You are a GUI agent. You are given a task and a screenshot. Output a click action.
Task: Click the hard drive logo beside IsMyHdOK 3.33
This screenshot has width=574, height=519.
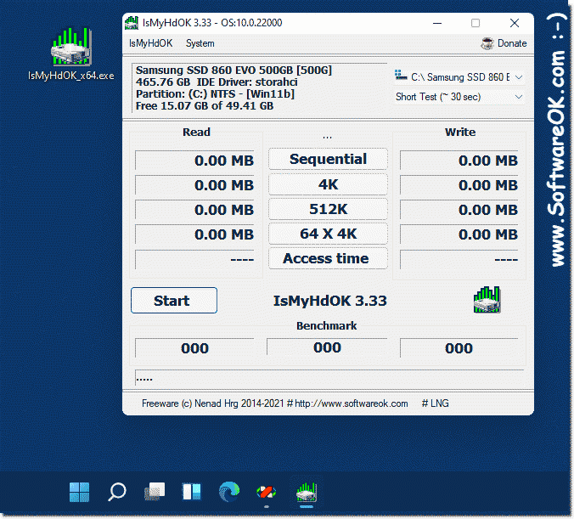(487, 300)
